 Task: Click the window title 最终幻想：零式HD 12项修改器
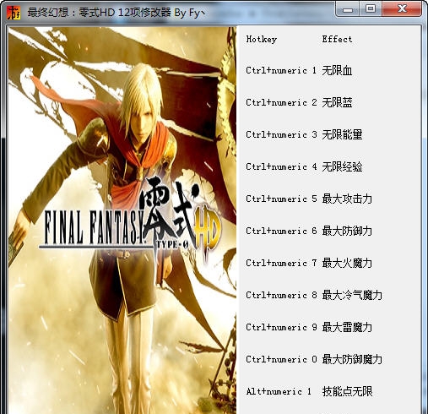click(x=99, y=13)
